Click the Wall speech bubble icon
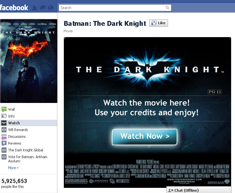This screenshot has width=235, height=193. pyautogui.click(x=4, y=109)
